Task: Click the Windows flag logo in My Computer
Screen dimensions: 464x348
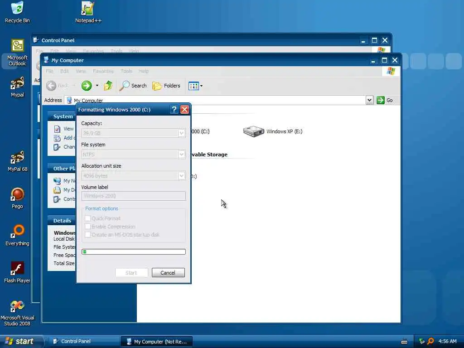Action: (391, 71)
